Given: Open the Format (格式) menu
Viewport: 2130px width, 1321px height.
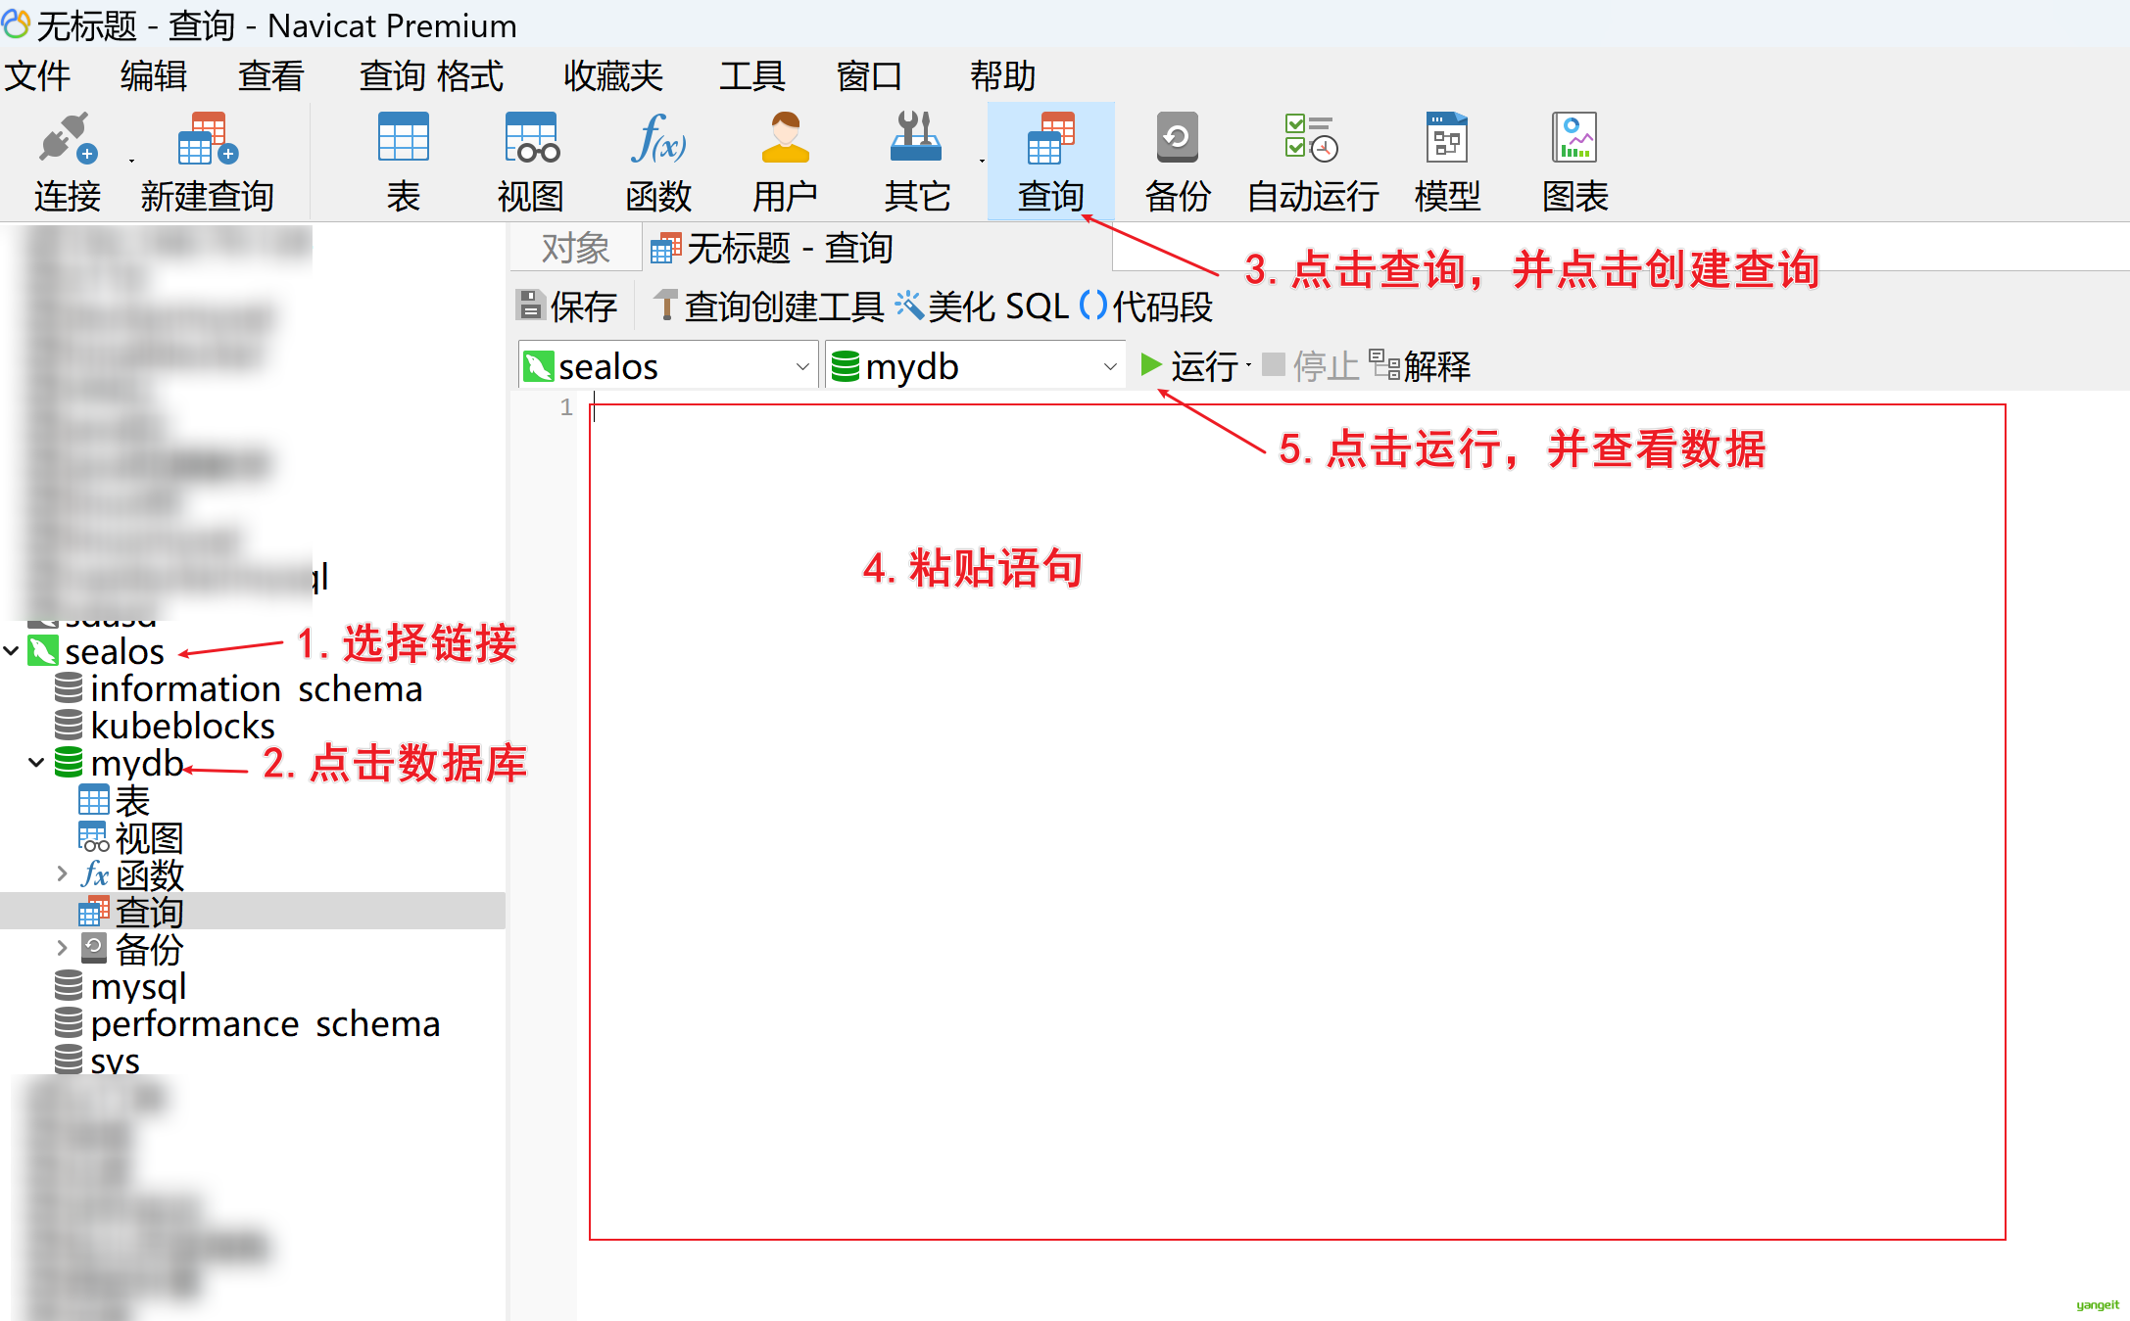Looking at the screenshot, I should (x=470, y=75).
